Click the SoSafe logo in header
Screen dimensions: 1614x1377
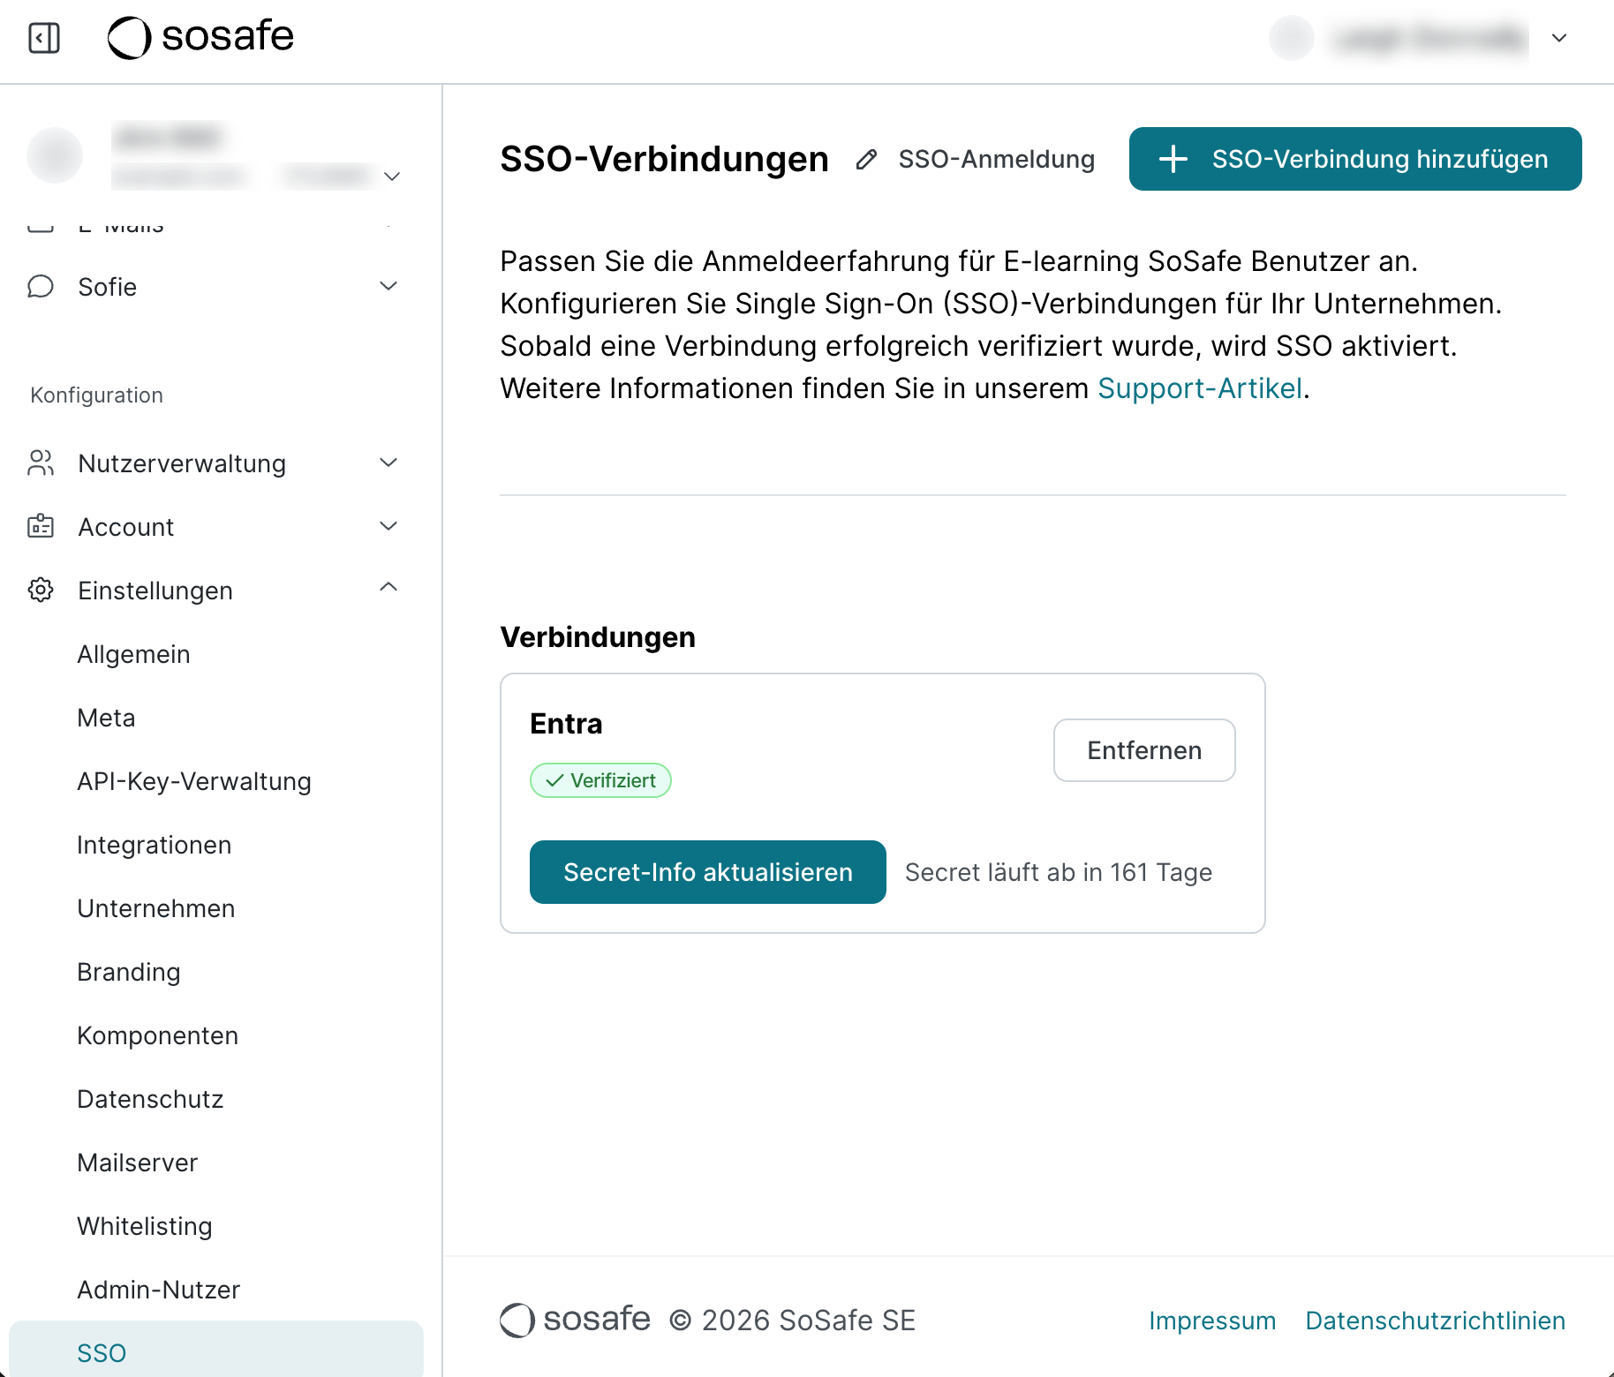pos(201,38)
